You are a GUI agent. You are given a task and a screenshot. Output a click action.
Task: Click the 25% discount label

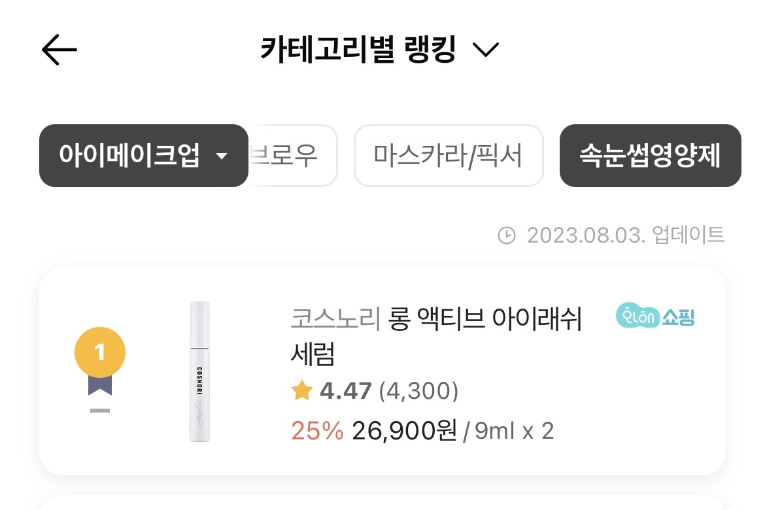click(x=317, y=431)
